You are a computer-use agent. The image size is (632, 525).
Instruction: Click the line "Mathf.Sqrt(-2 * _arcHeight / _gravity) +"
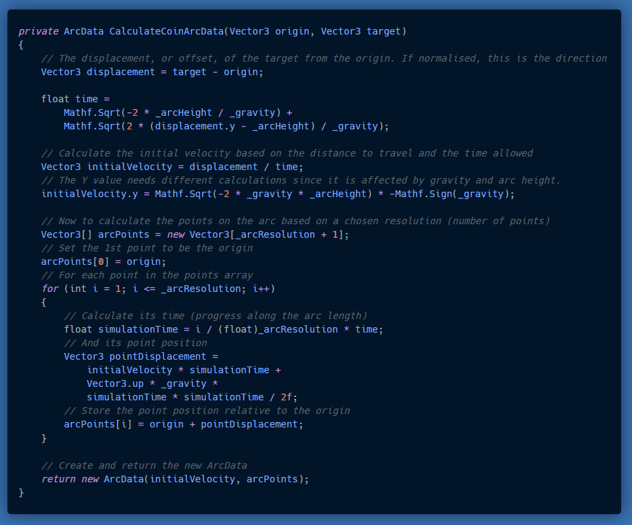(178, 113)
